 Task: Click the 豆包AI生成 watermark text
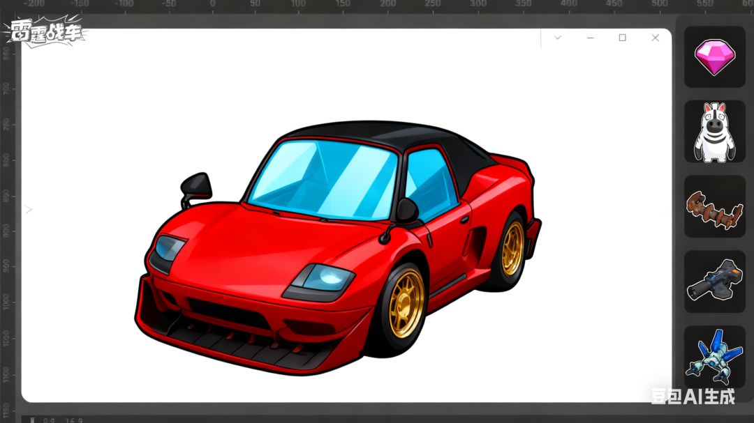(x=693, y=397)
